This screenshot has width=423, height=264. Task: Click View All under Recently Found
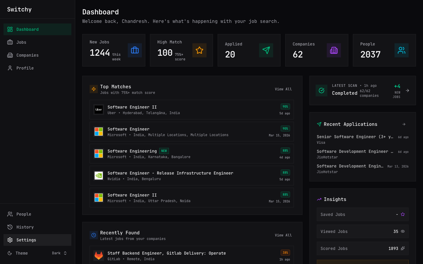tap(283, 235)
